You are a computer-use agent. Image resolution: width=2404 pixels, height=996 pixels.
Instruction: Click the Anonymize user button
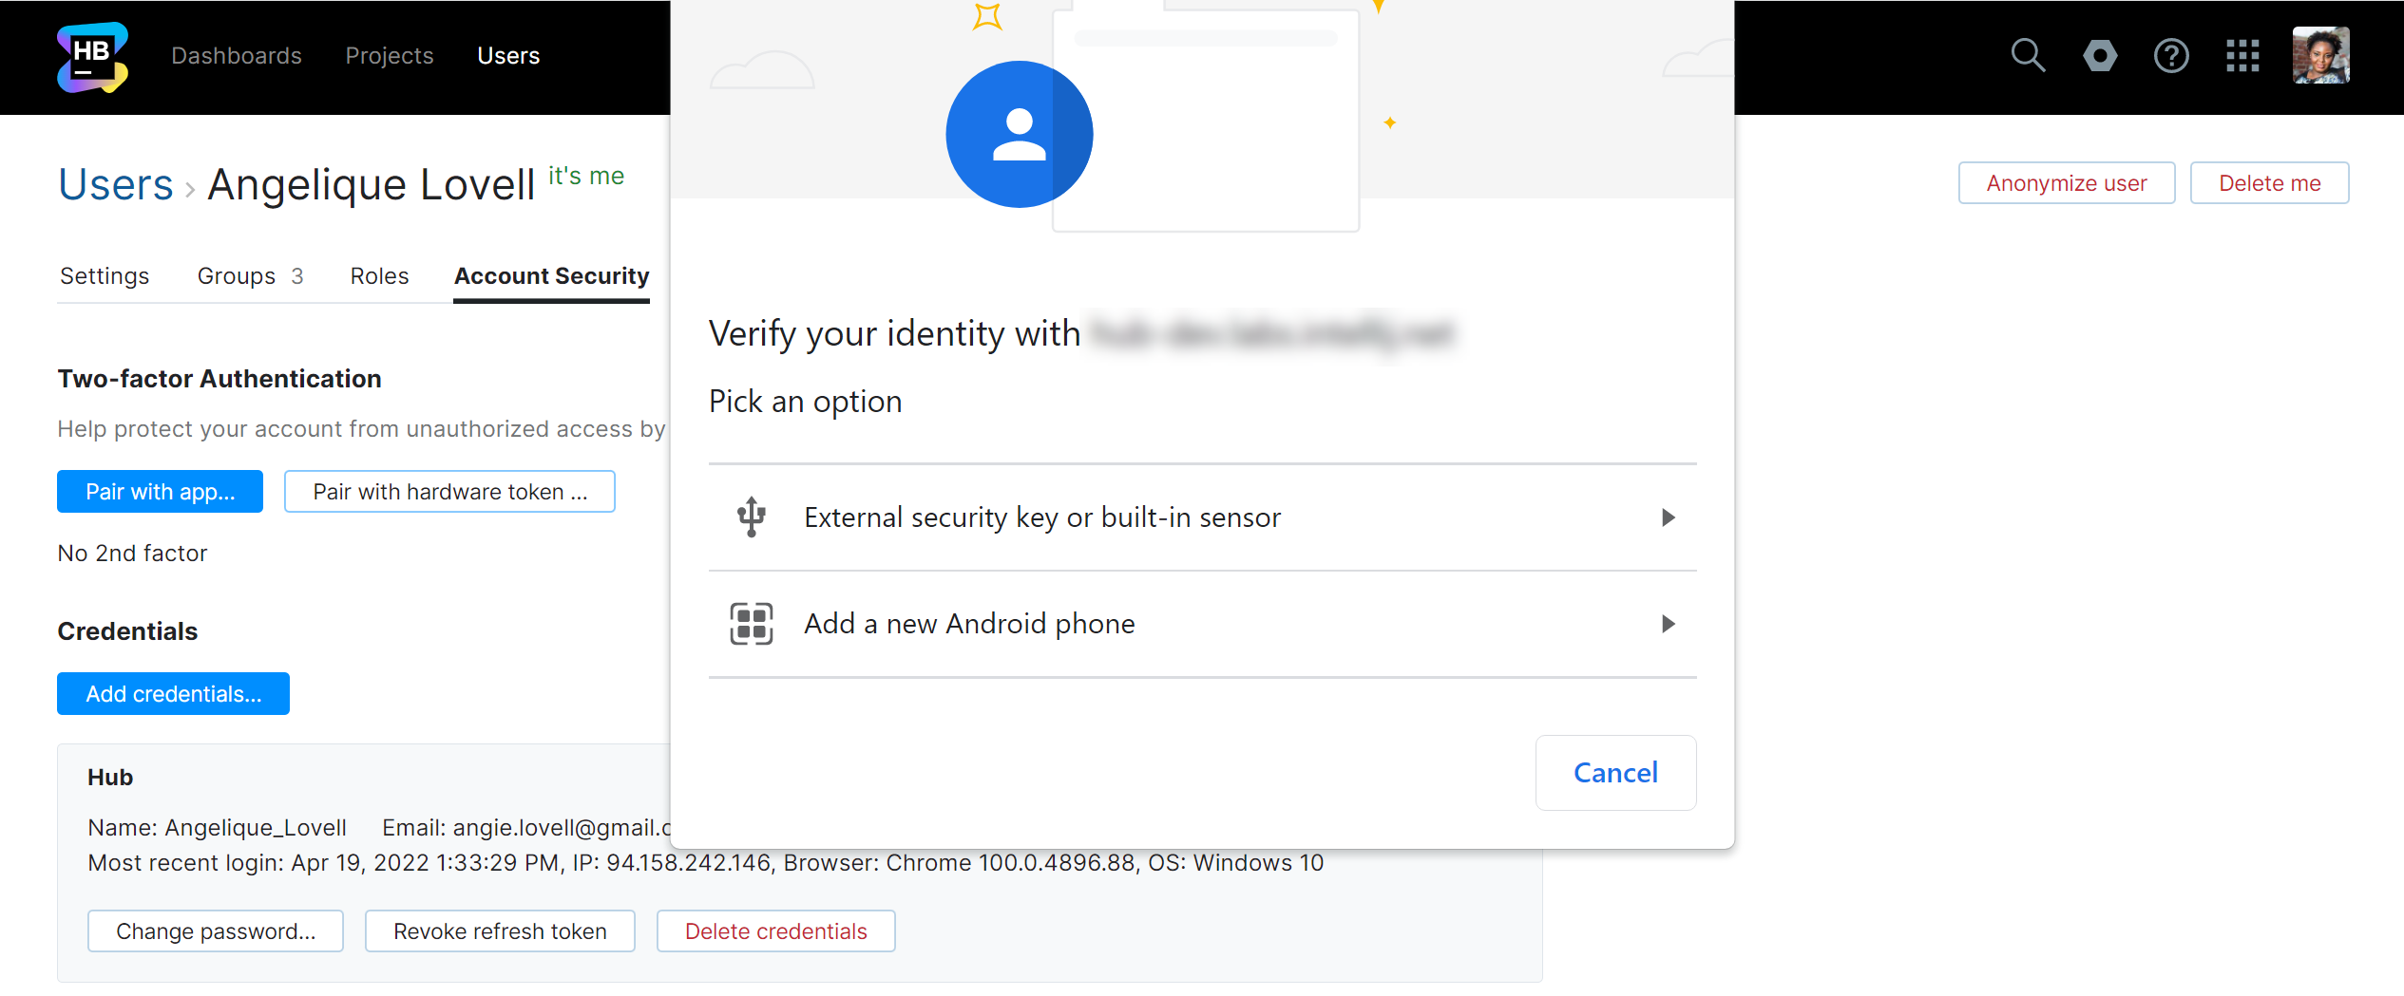2066,182
